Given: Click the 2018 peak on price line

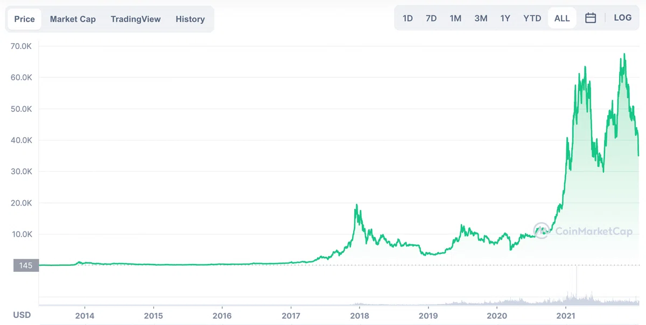Looking at the screenshot, I should coord(356,205).
